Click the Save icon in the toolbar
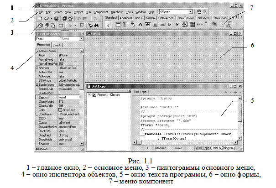The image size is (276, 188). tap(56, 18)
